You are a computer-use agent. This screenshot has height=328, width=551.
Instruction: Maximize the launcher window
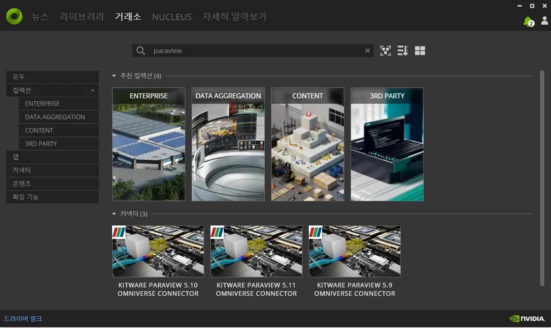(x=532, y=6)
